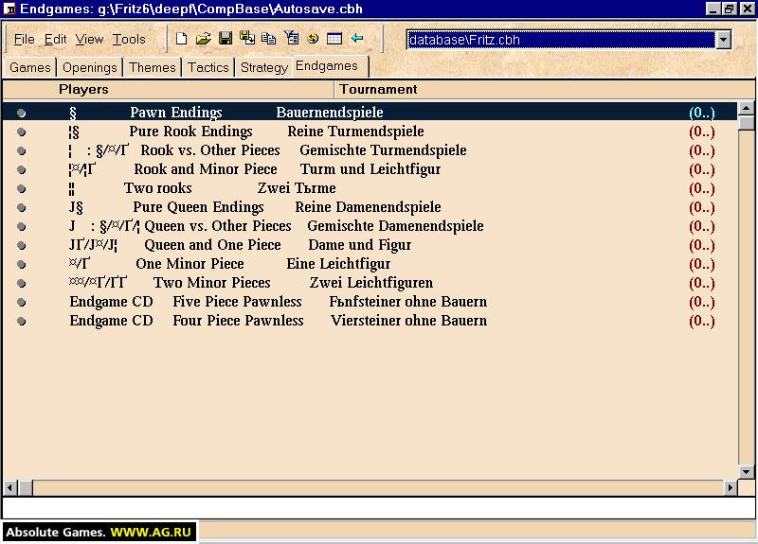
Task: Click the vertical scrollbar down arrow
Action: coord(746,471)
